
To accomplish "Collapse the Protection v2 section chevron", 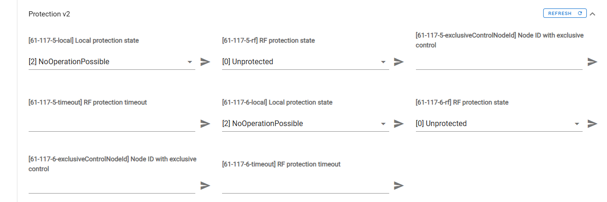I will click(592, 14).
